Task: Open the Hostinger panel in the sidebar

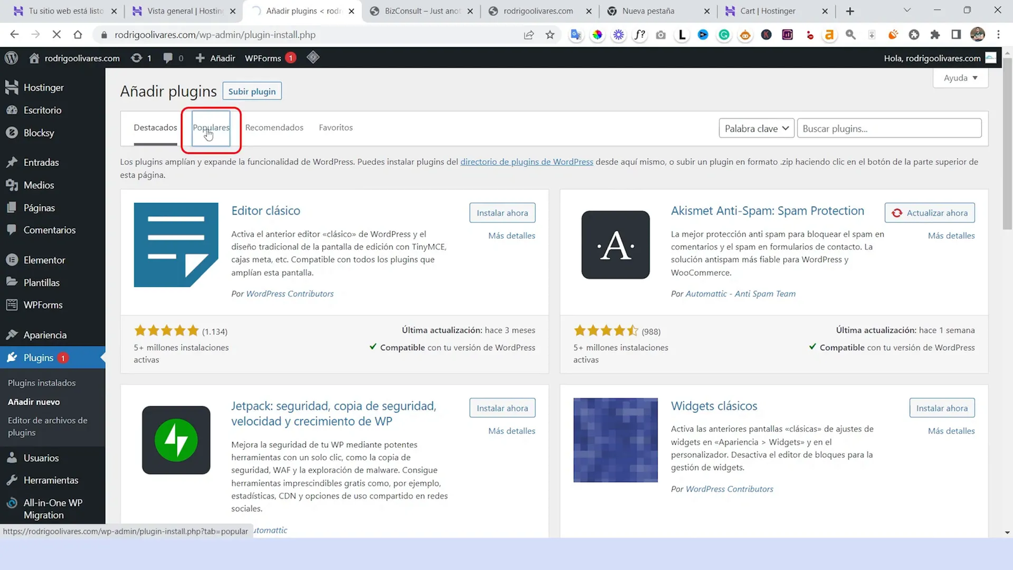Action: click(43, 87)
